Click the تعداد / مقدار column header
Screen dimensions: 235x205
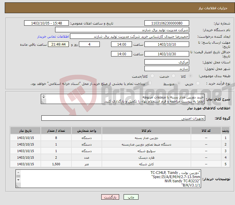tap(56, 131)
